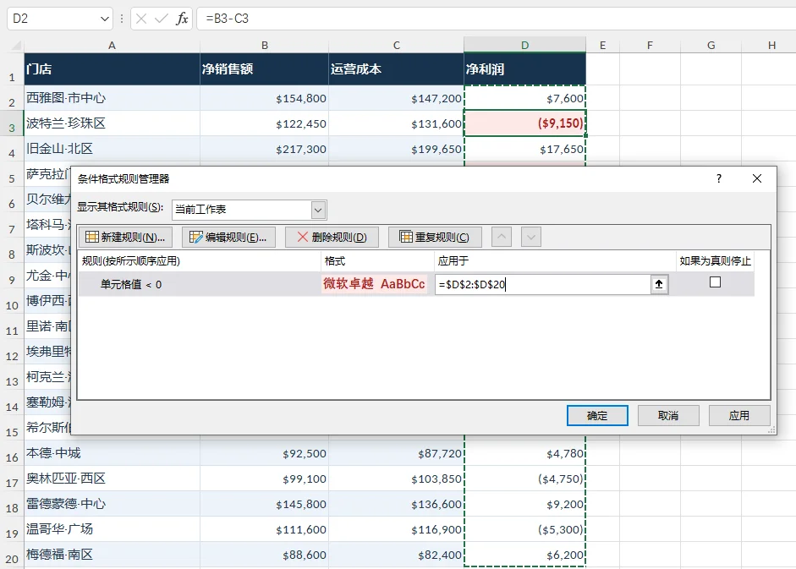Click the 净利润 header cell
The height and width of the screenshot is (569, 796).
(x=525, y=69)
